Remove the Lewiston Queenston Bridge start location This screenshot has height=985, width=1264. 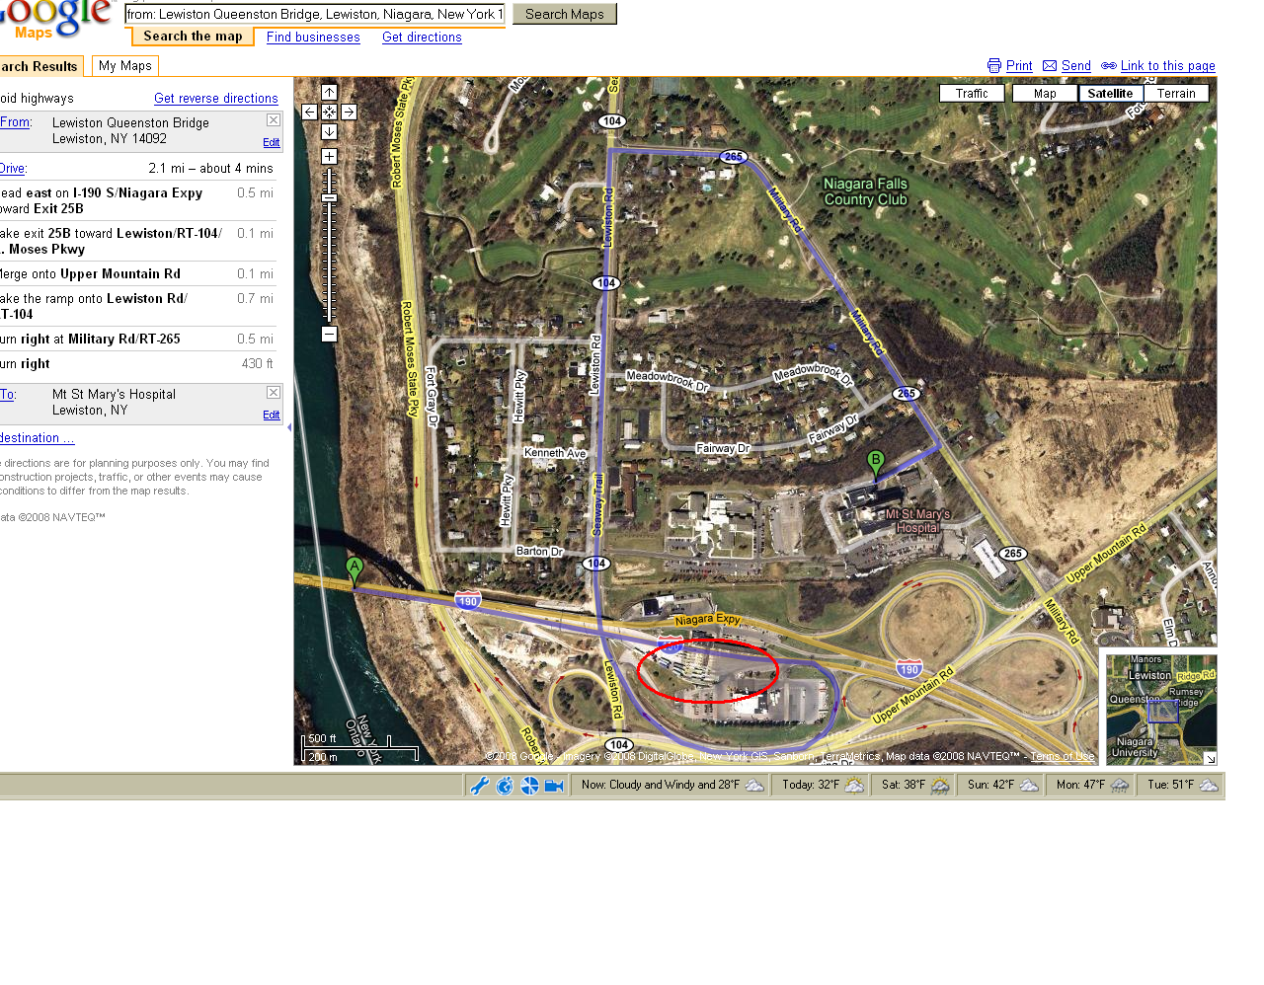(x=274, y=120)
